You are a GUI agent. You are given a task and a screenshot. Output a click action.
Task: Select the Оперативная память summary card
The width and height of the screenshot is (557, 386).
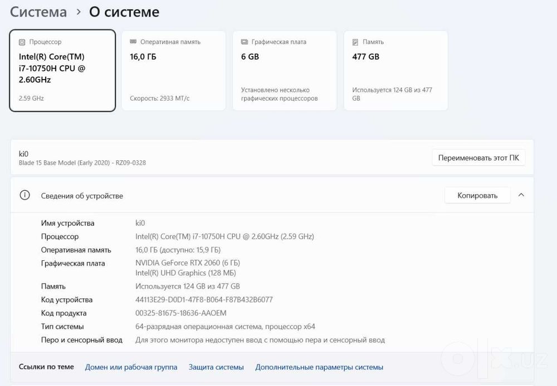click(x=174, y=71)
